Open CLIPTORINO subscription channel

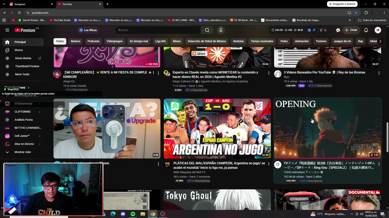coord(23,112)
